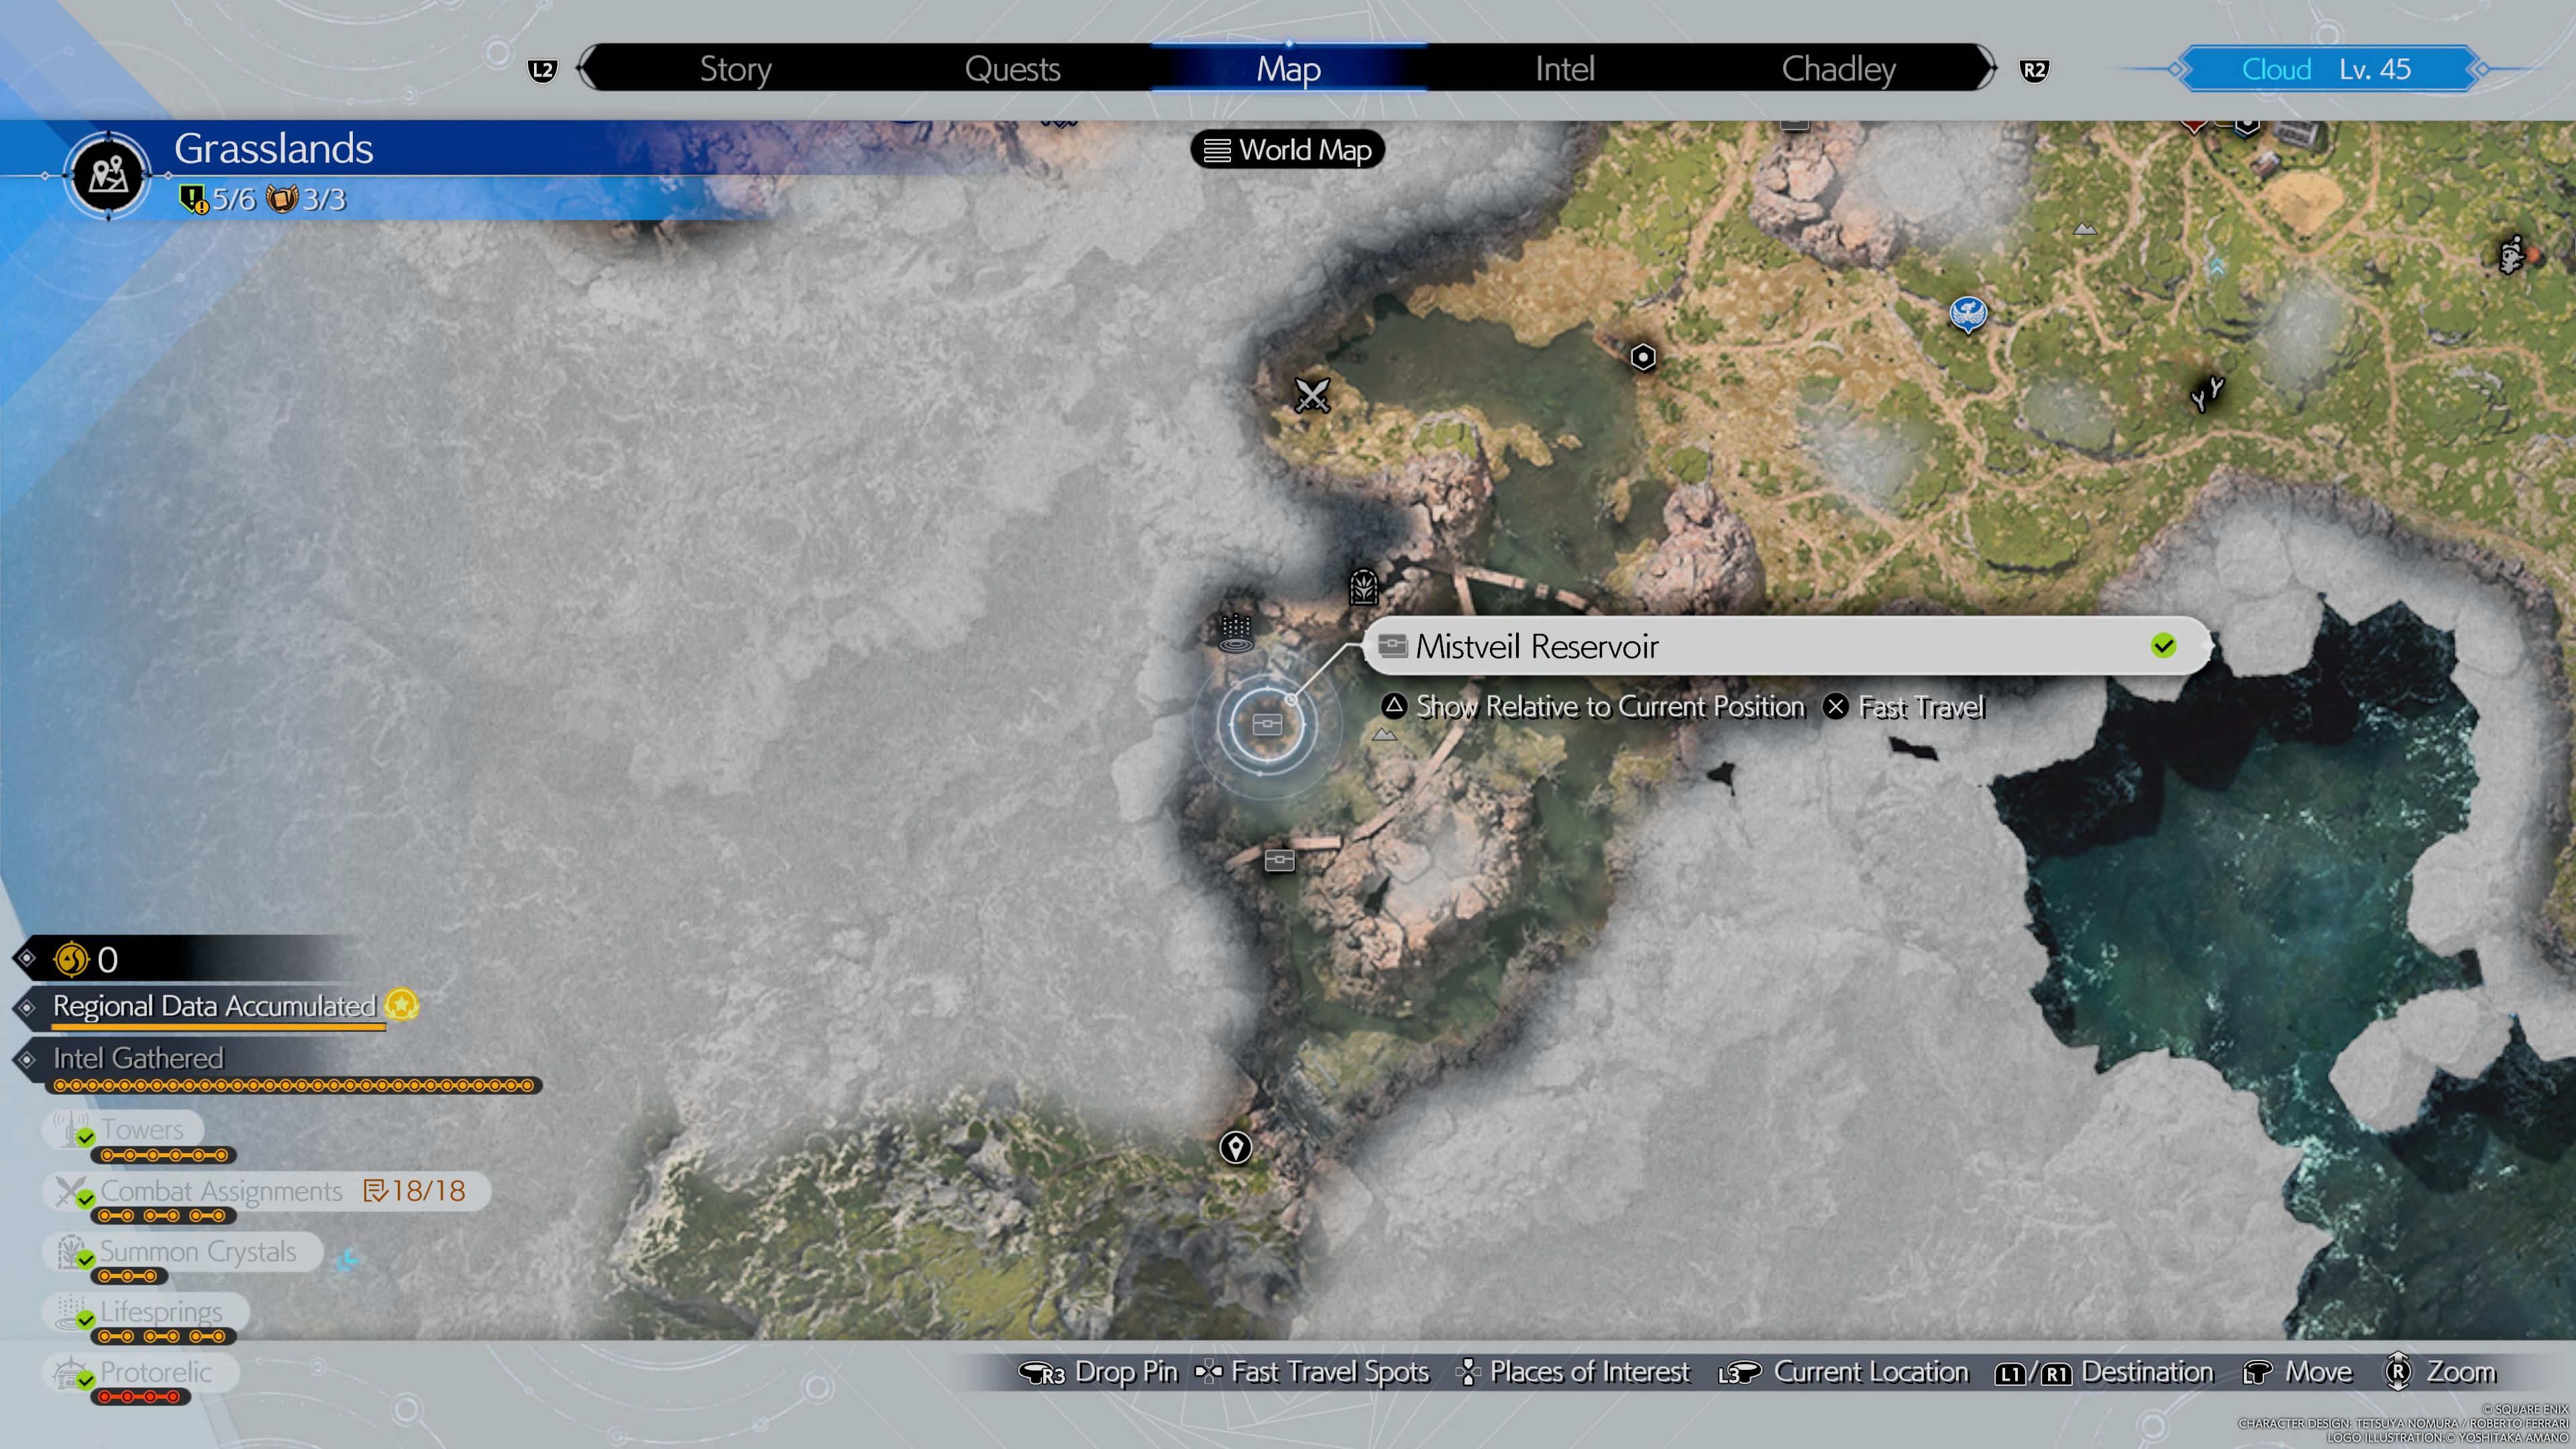Go to the Chadley tab
The image size is (2576, 1449).
click(1838, 69)
